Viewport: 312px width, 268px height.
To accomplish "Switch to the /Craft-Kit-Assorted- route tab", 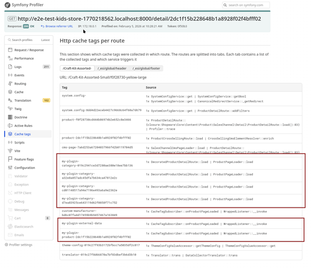I will coord(77,69).
